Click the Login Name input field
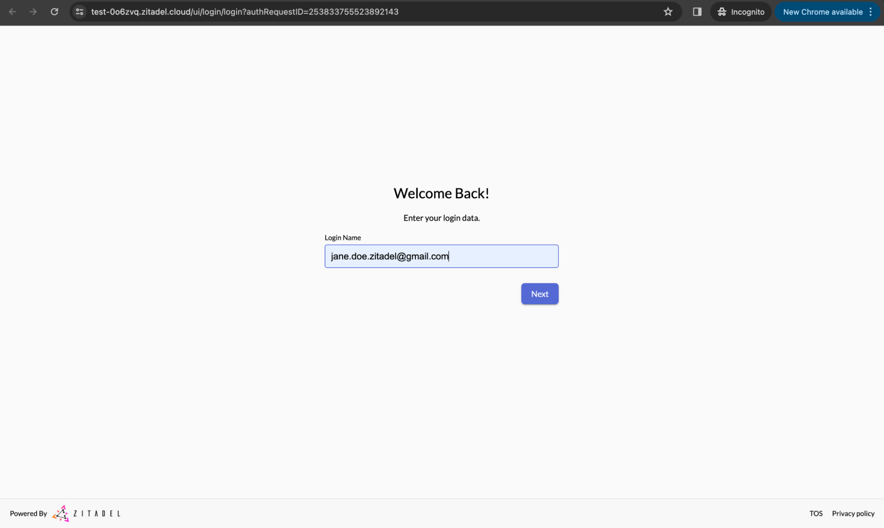884x528 pixels. (441, 256)
